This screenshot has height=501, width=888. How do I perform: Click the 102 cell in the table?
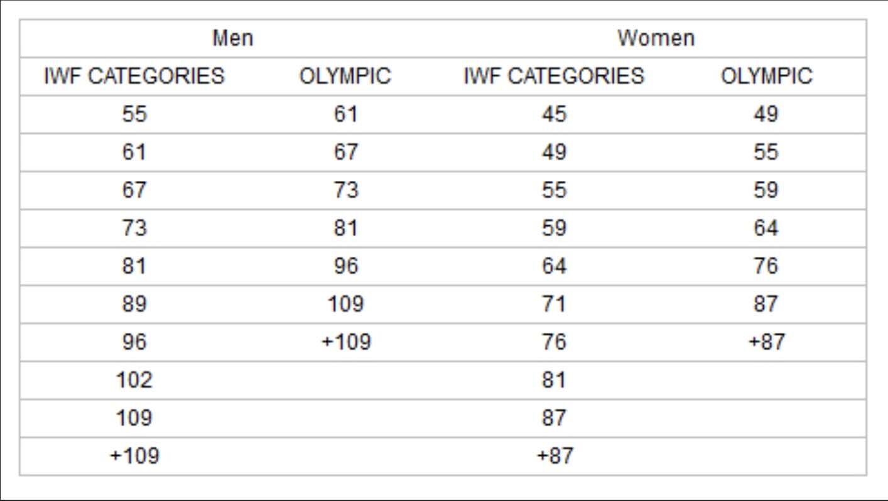(134, 380)
